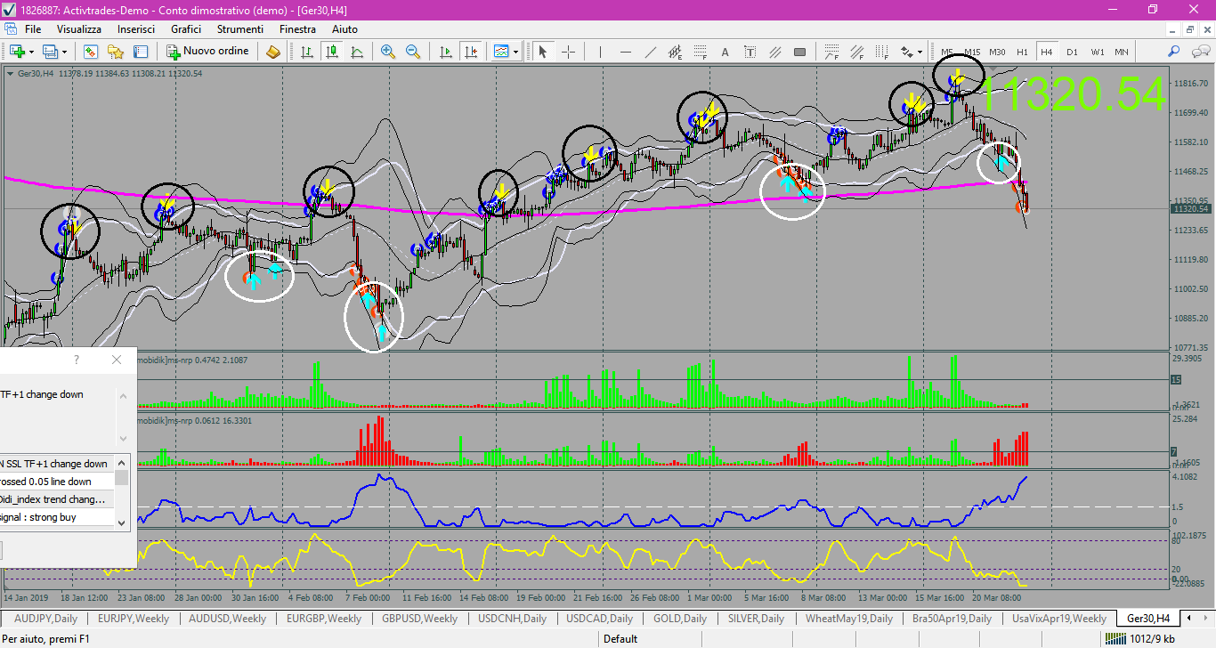Viewport: 1216px width, 648px height.
Task: Open the search magnifier icon
Action: coord(1174,52)
